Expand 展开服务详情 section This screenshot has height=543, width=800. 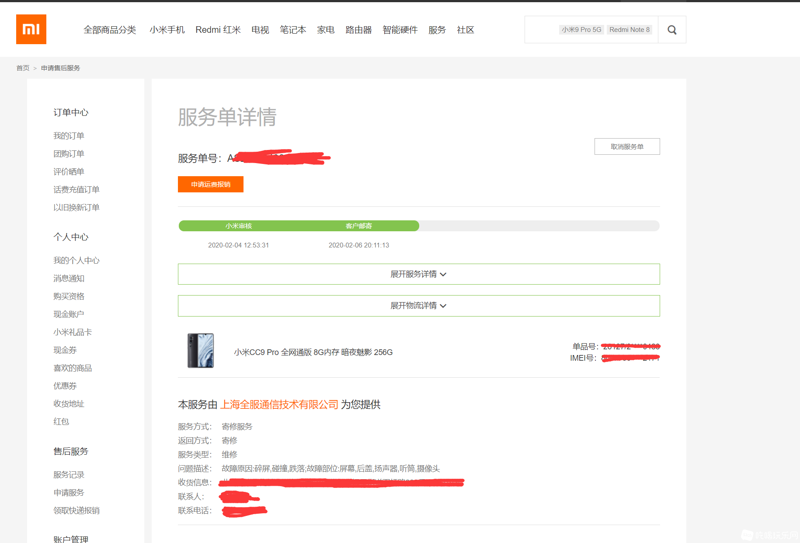point(419,274)
